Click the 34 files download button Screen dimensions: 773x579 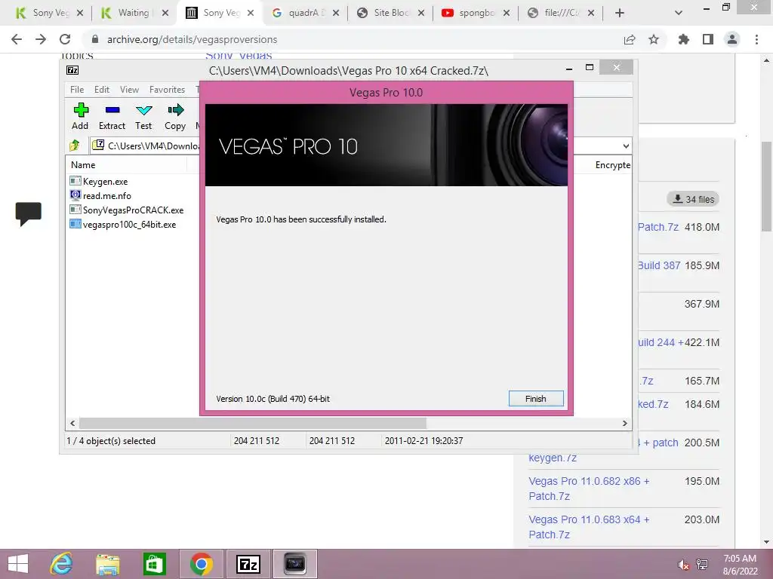[x=693, y=199]
